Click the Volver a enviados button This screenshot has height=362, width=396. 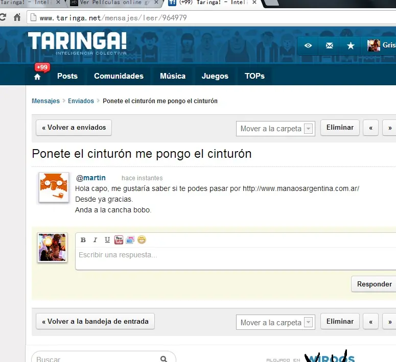74,128
